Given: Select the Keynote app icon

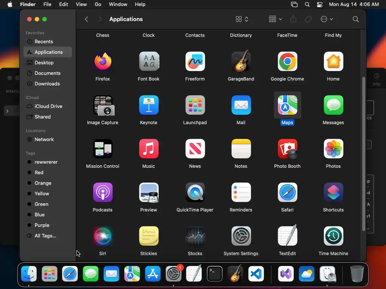Looking at the screenshot, I should click(x=149, y=105).
